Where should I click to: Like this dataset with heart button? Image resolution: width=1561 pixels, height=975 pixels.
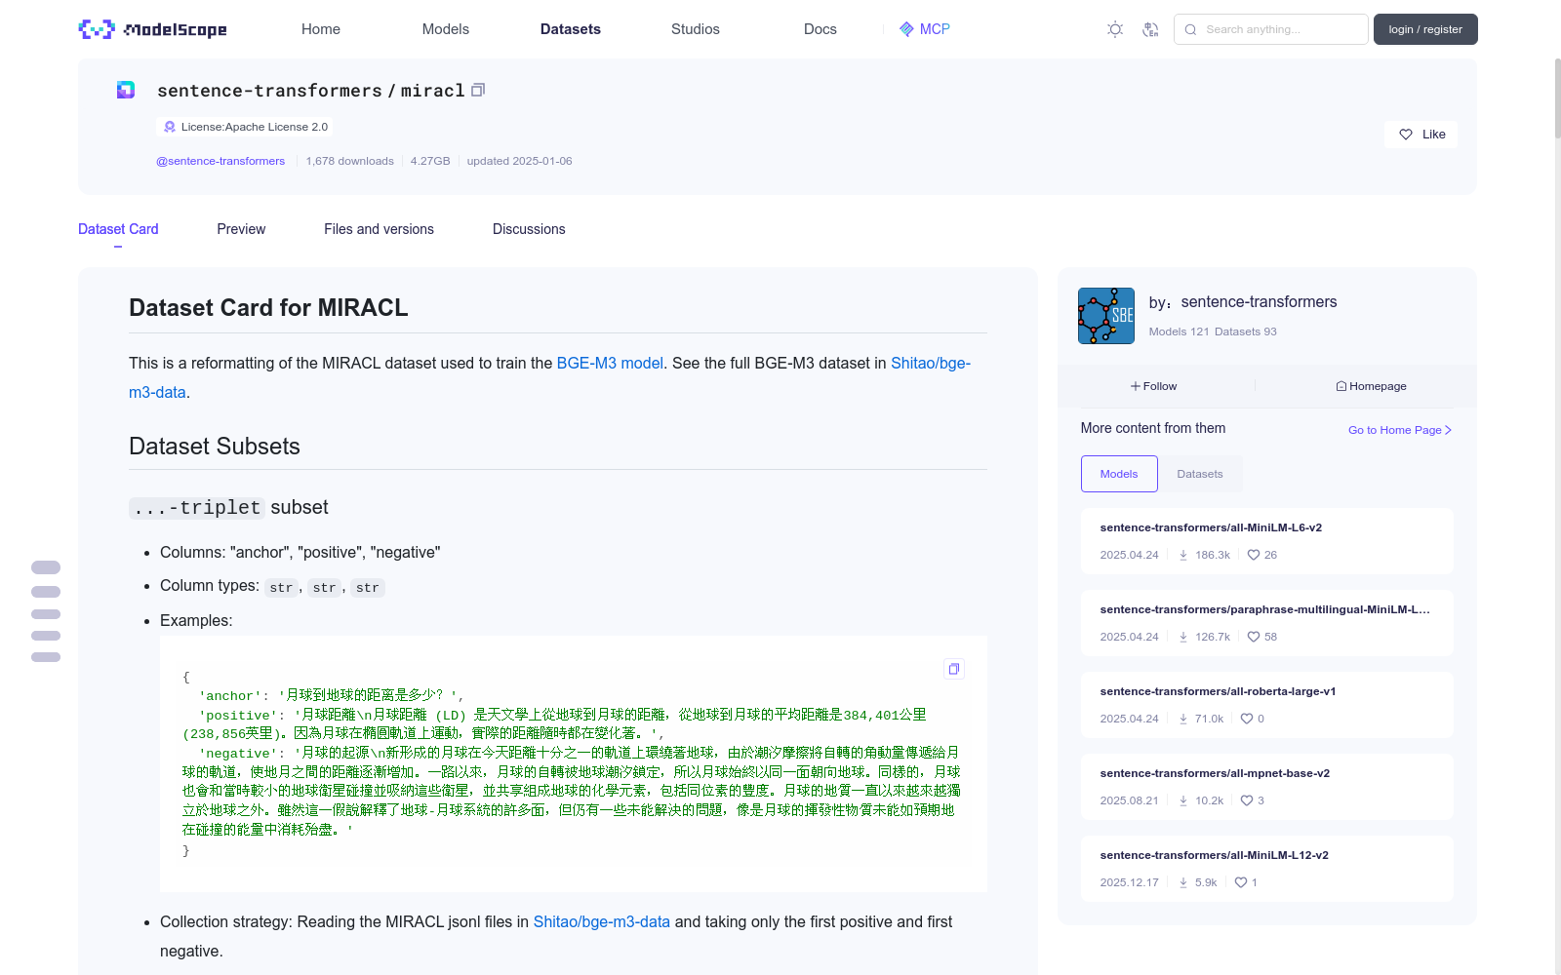1421,135
